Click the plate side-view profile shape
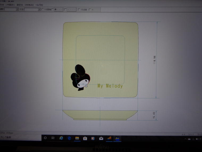The height and width of the screenshot is (152, 202). pos(100,115)
